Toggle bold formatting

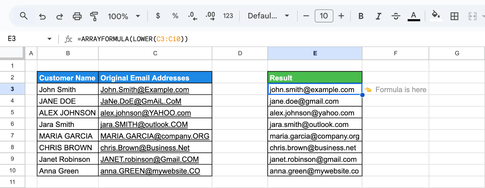(x=361, y=16)
